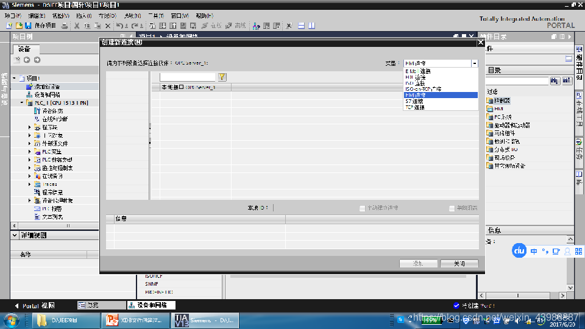Click the Split editor vertically icon
This screenshot has width=585, height=329.
coord(312,26)
